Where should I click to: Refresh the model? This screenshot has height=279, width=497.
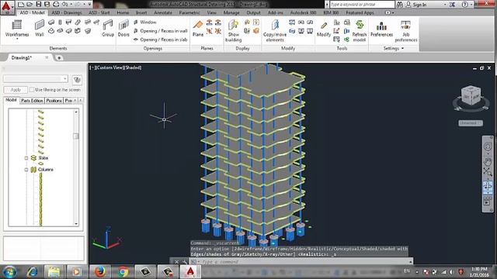coord(360,31)
